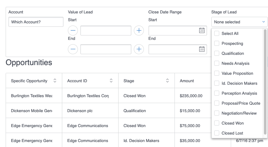Open calendar picker for End close date
268x147 pixels.
coord(202,49)
